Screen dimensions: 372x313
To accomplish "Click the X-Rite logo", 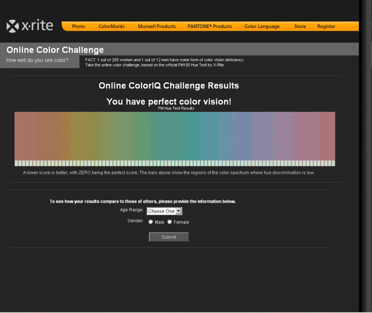I will coord(29,26).
